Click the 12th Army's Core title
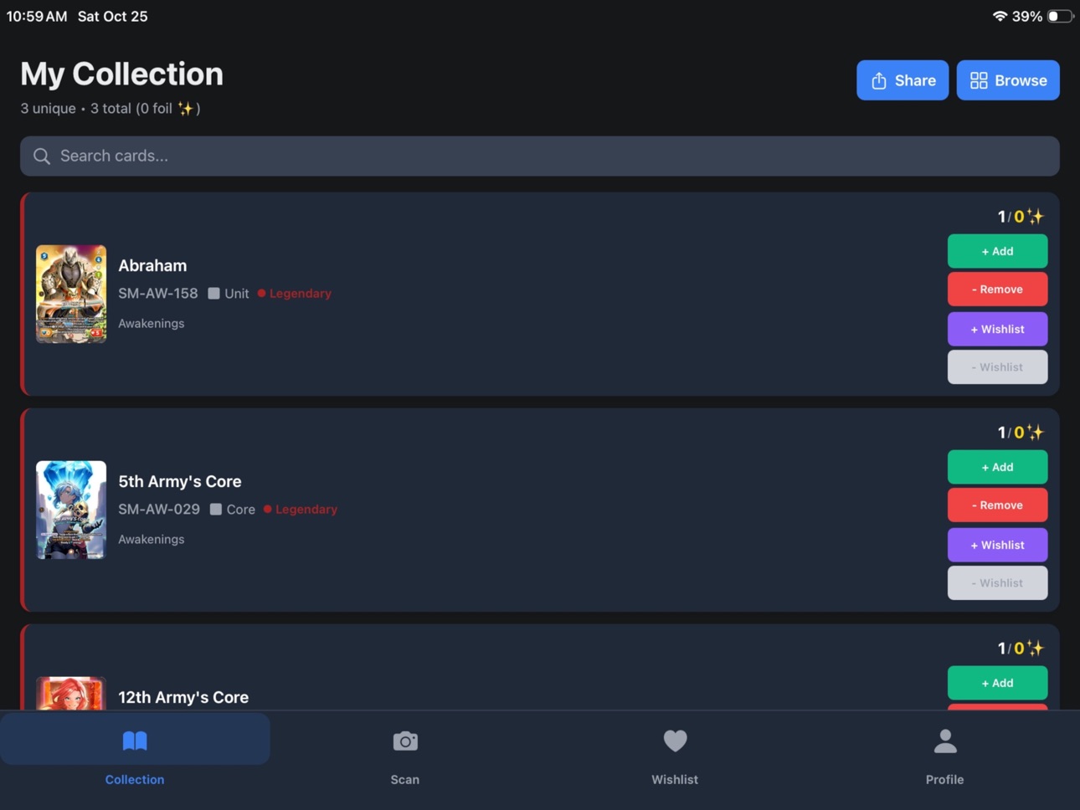The height and width of the screenshot is (810, 1080). tap(183, 697)
